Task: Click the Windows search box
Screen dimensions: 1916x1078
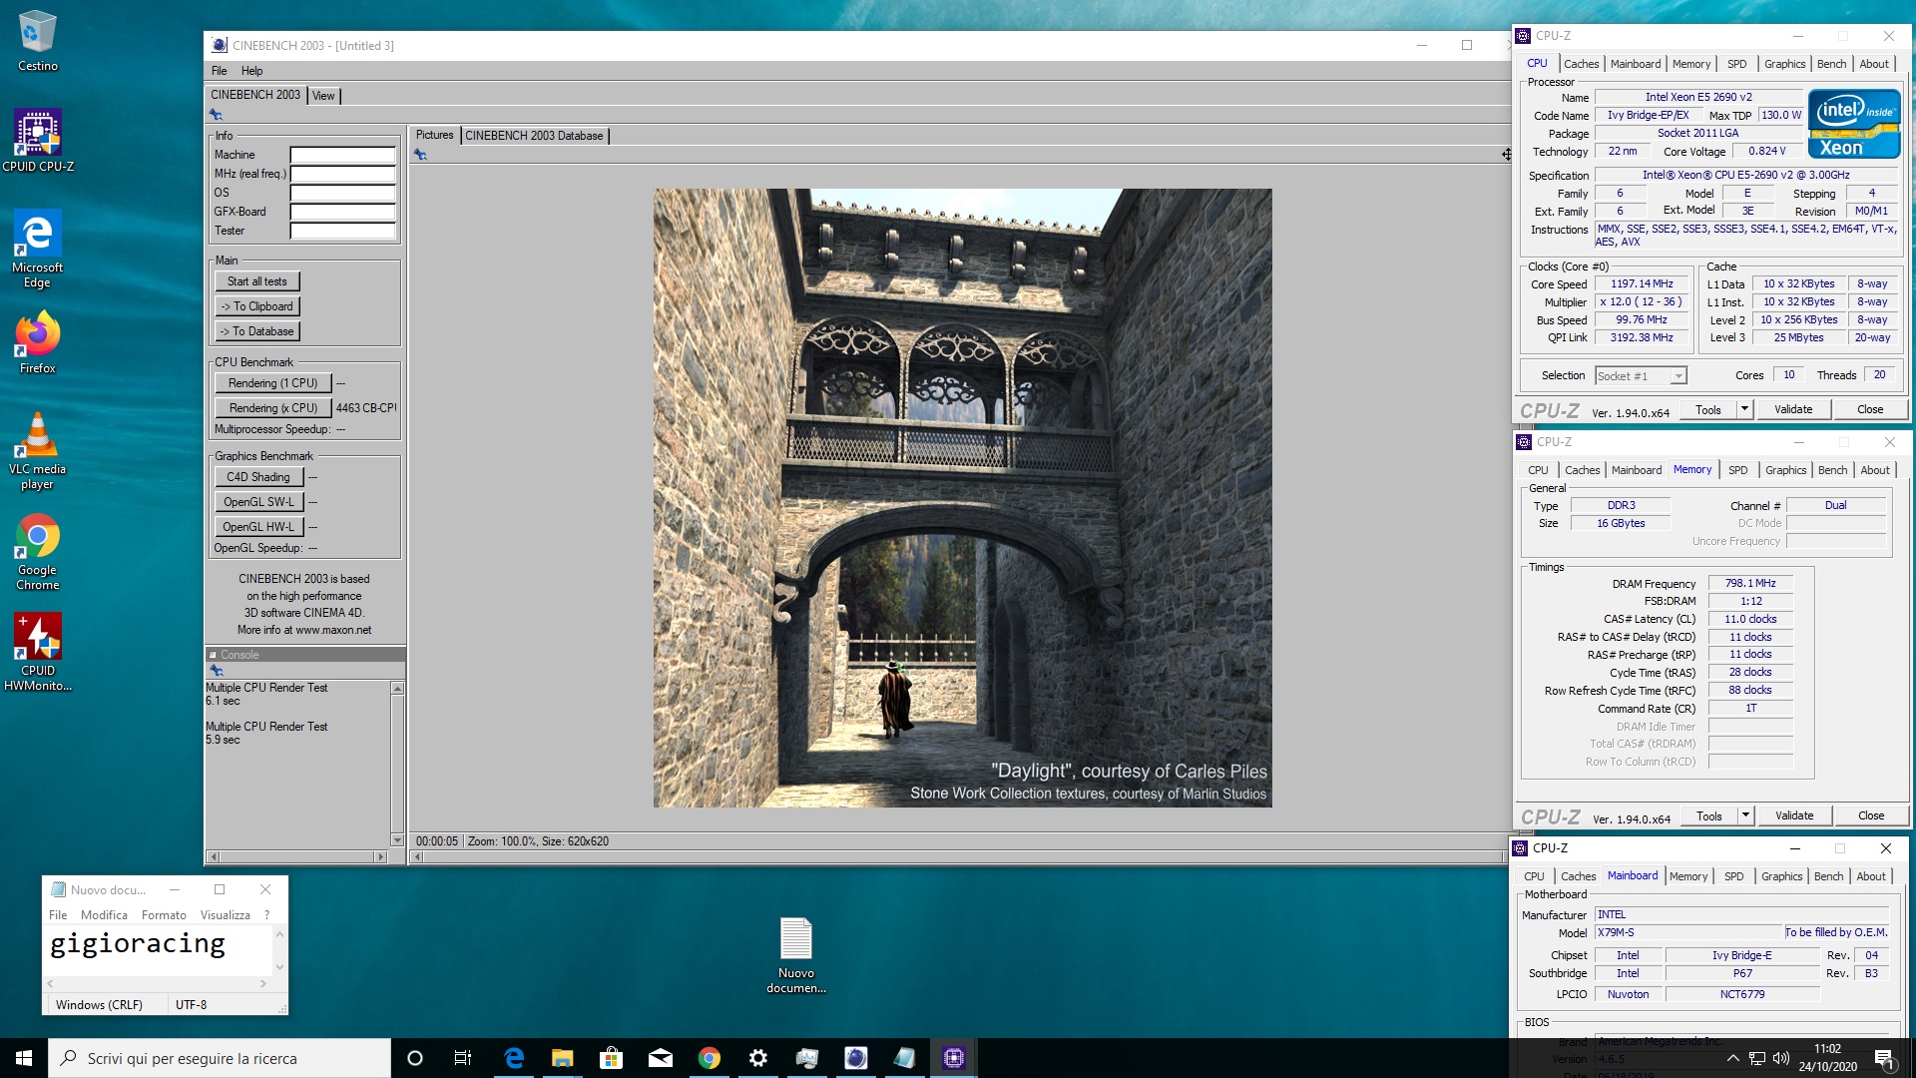Action: click(x=220, y=1058)
